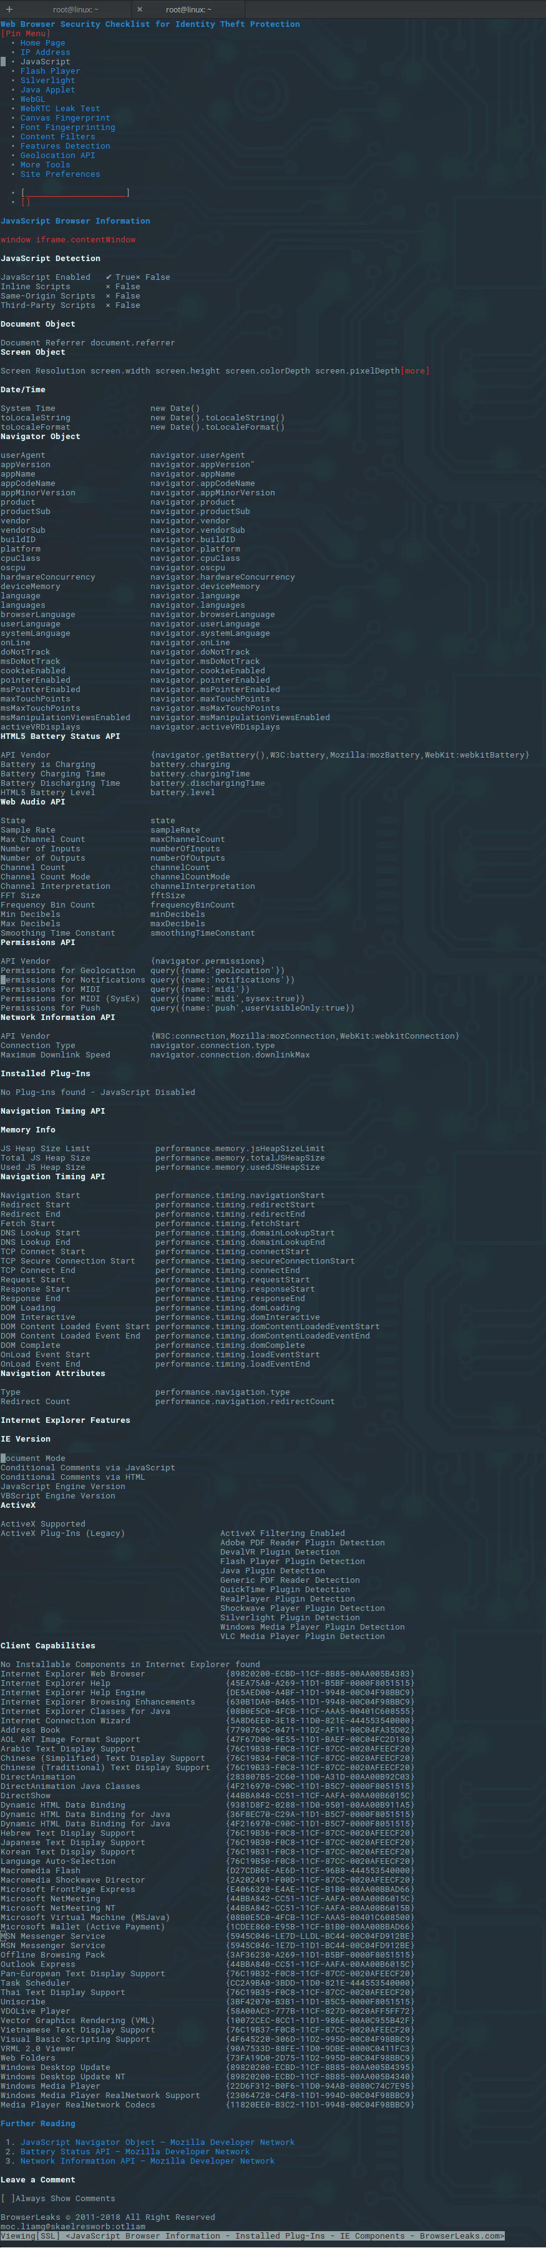Click the 'battery.chargingTime' value
Screen dimensions: 546x2248
[x=200, y=773]
